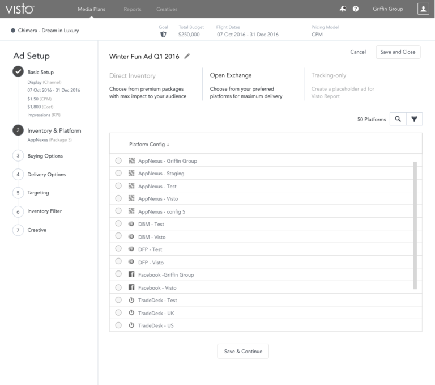Select AppNexus - config 5 radio button

pyautogui.click(x=118, y=211)
